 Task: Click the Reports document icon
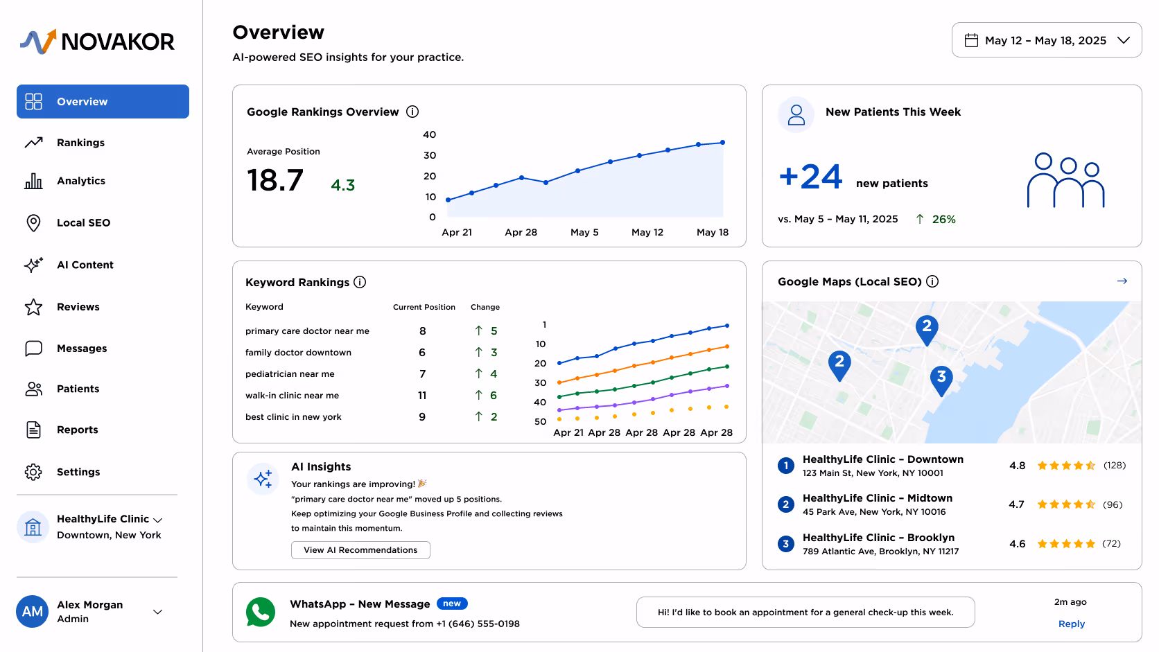[x=33, y=430]
